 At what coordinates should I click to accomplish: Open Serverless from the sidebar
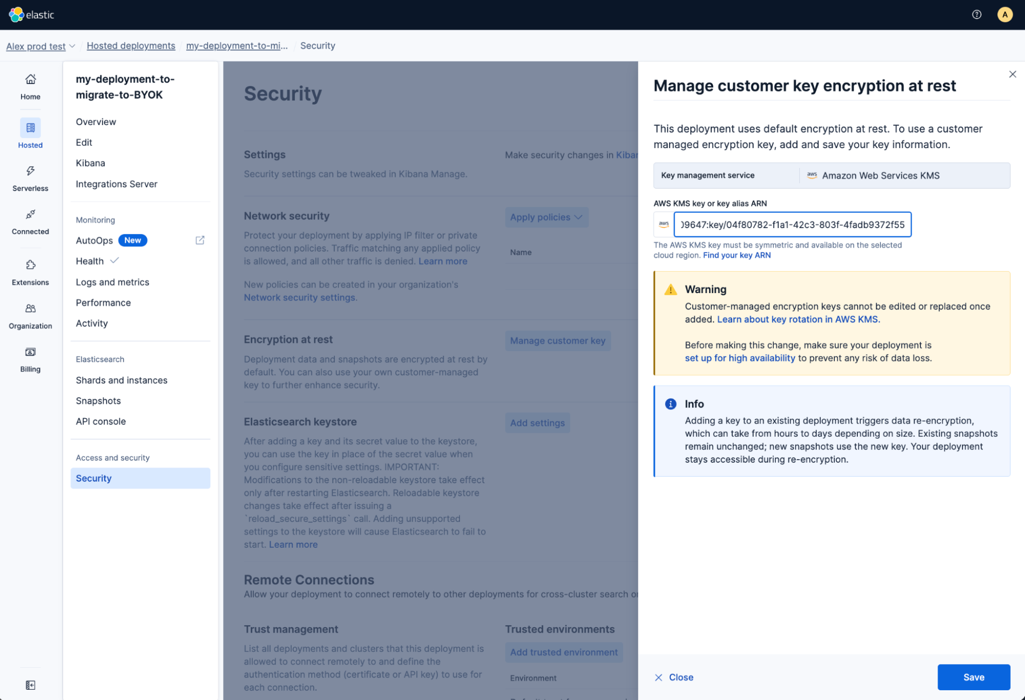(x=30, y=179)
